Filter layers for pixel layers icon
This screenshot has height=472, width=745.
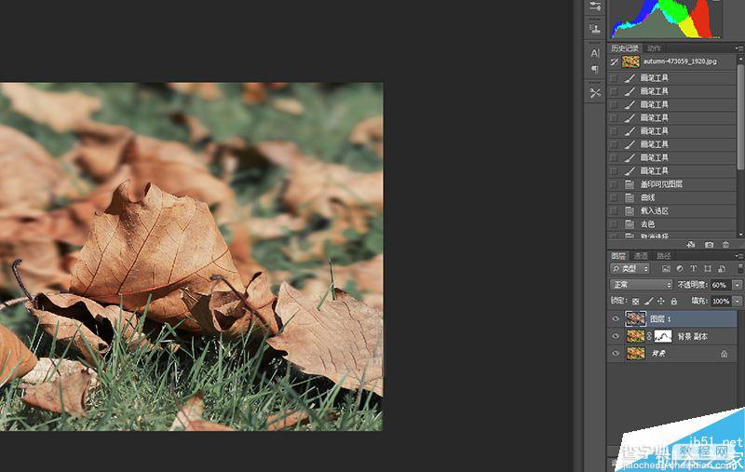(x=666, y=269)
